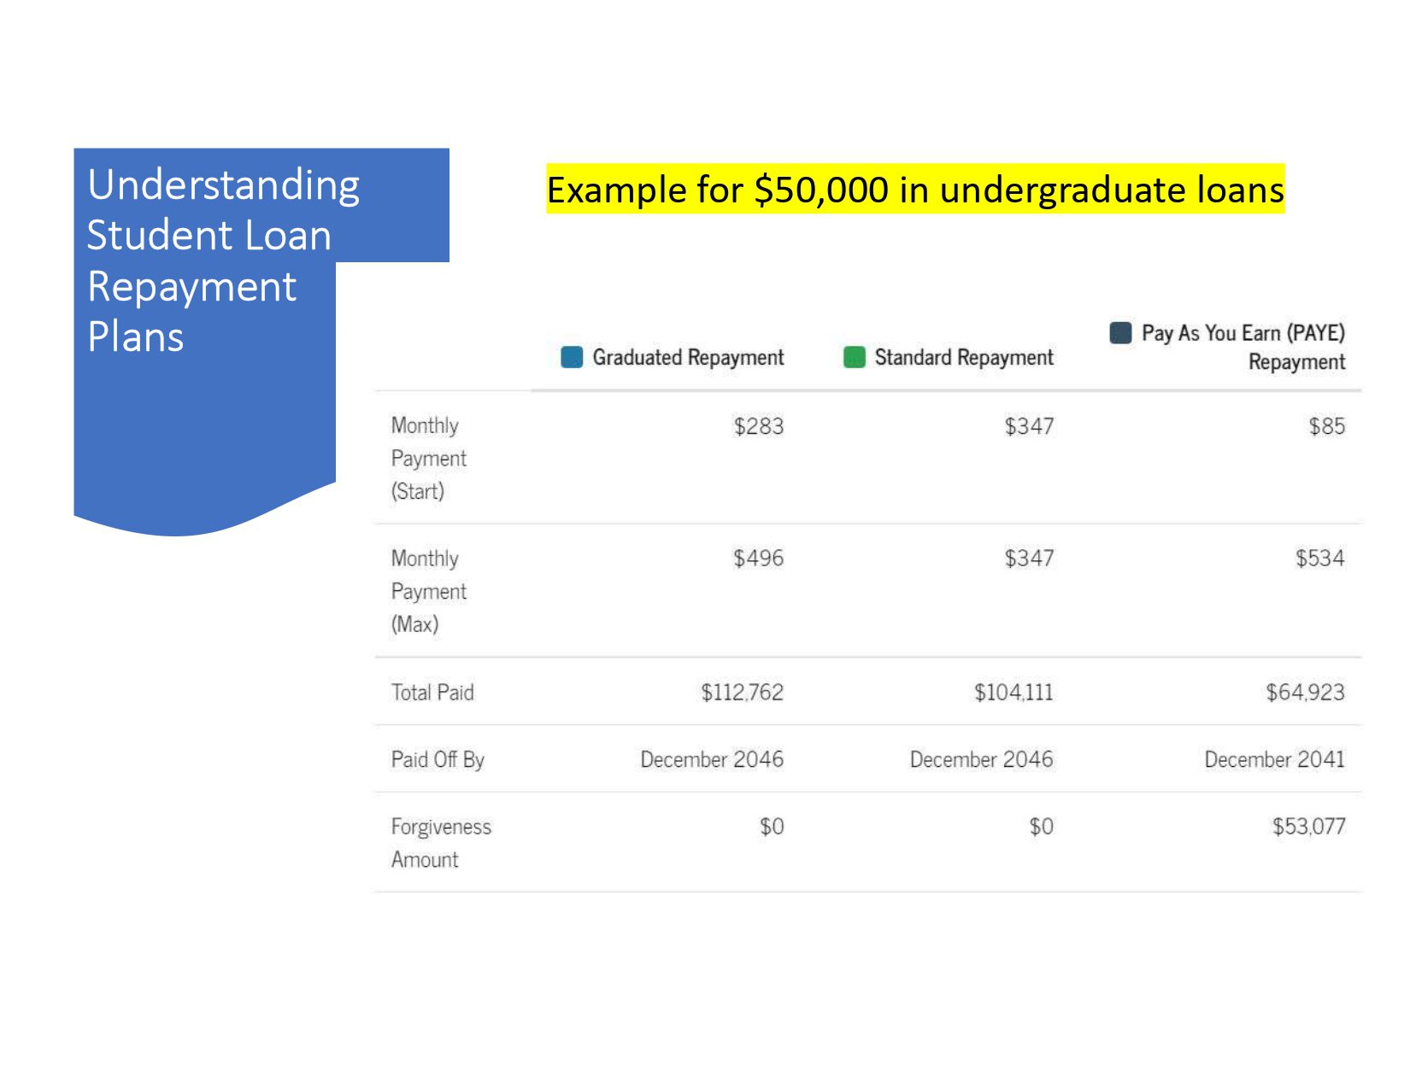The height and width of the screenshot is (1089, 1410).
Task: Select the $534 PAYE max payment value
Action: point(1319,559)
